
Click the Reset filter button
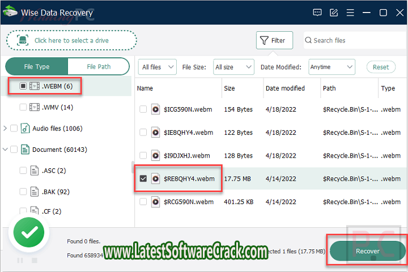tap(381, 67)
